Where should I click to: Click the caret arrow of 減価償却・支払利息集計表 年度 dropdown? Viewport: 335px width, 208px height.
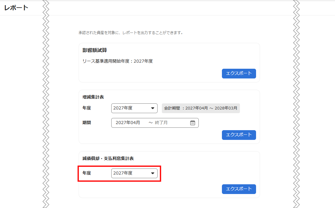click(x=153, y=173)
